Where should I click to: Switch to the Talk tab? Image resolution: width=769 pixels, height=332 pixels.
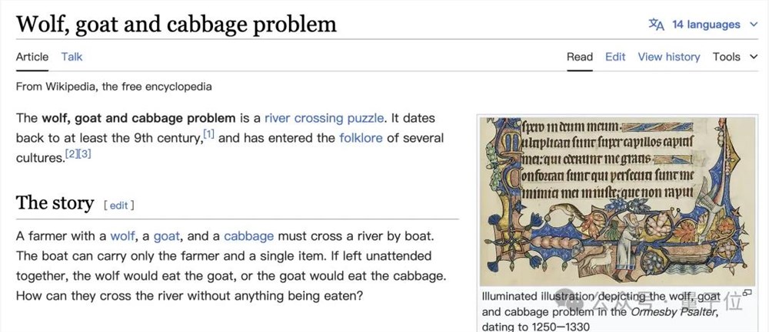tap(72, 57)
